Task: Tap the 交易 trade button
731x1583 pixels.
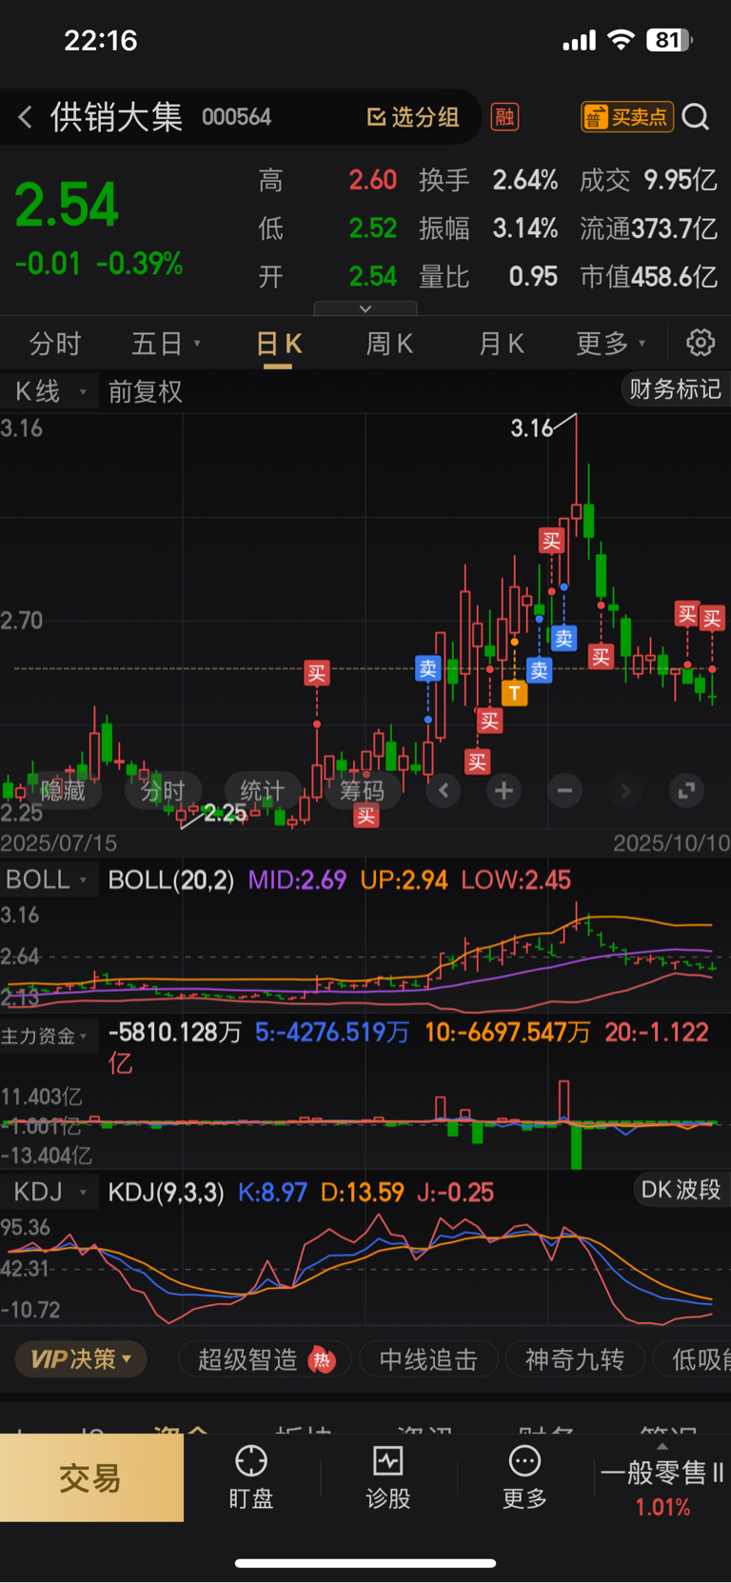Action: tap(91, 1478)
